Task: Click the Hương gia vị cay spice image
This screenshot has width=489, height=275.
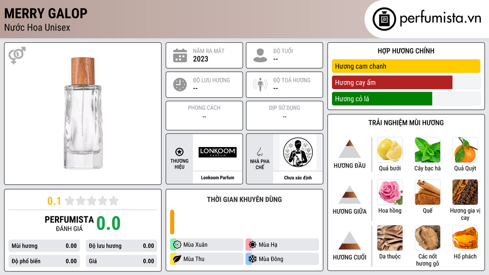Action: 465,192
